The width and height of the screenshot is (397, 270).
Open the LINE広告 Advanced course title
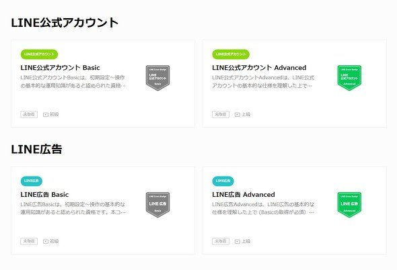[244, 195]
